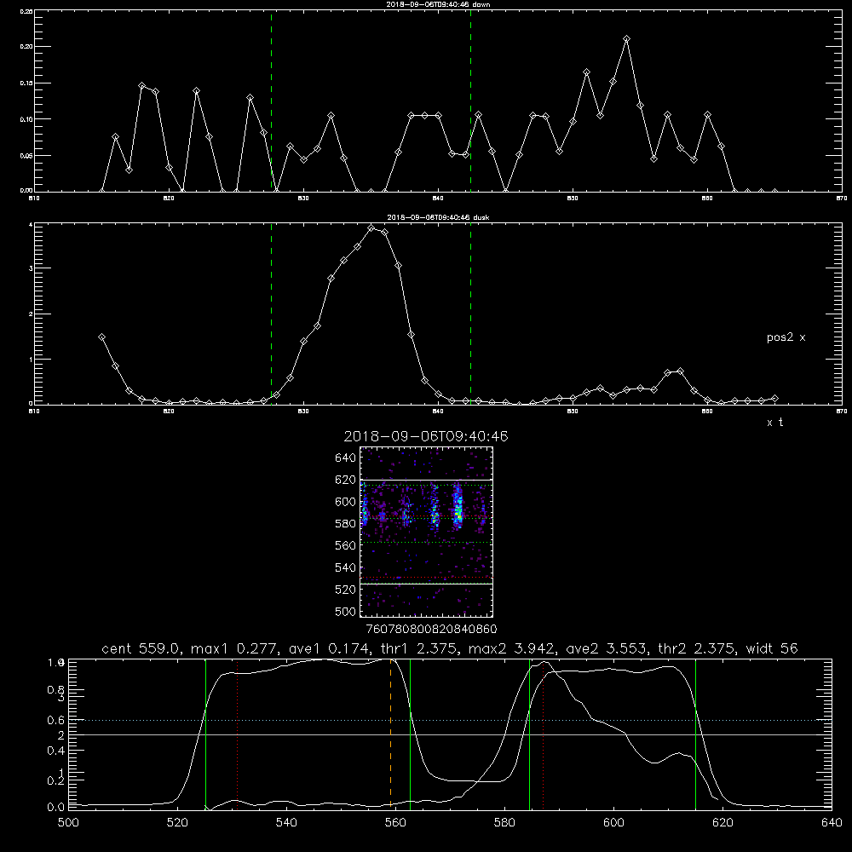This screenshot has width=852, height=852.
Task: Click the first data point of the dusk curve
Action: pyautogui.click(x=101, y=337)
